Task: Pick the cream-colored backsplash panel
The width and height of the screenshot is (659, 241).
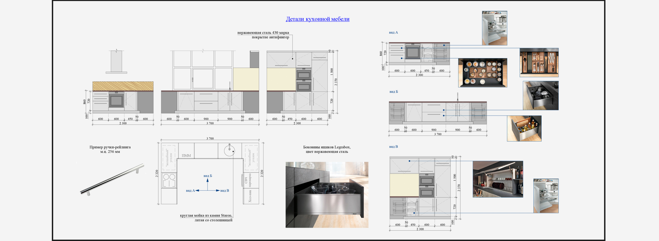Action: 246,79
